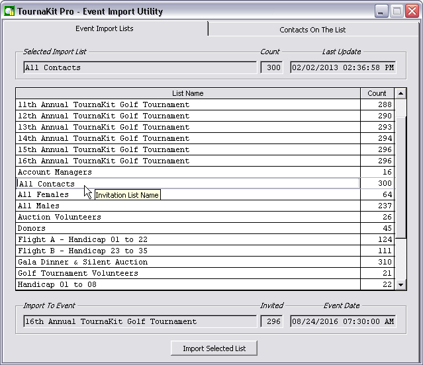
Task: Select Gala Dinner & Silent Auction list
Action: pyautogui.click(x=188, y=262)
